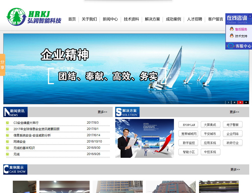The height and width of the screenshot is (193, 252).
Task: Click the 数字监控 solution button
Action: 188,143
